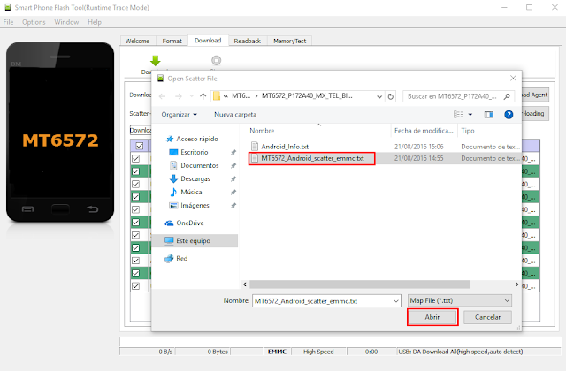Toggle the preview pane icon
Image resolution: width=566 pixels, height=371 pixels.
pos(489,115)
